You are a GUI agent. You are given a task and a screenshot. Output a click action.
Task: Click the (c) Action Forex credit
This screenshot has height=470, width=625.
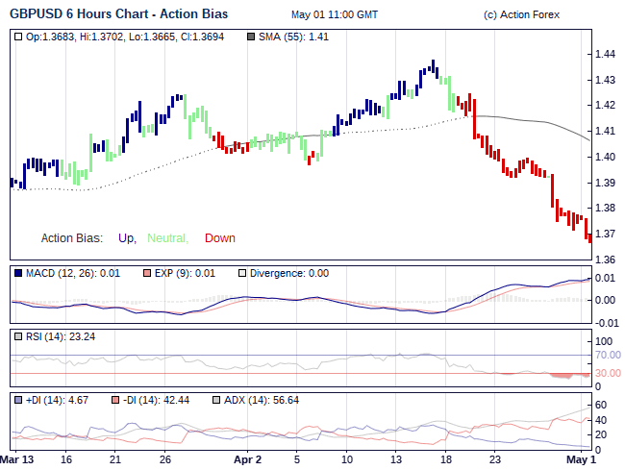pyautogui.click(x=521, y=14)
